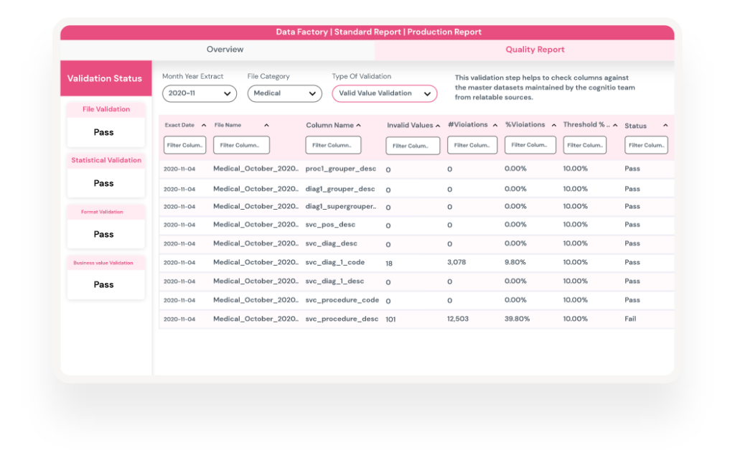
Task: Focus the Invalid Values filter field
Action: point(413,146)
